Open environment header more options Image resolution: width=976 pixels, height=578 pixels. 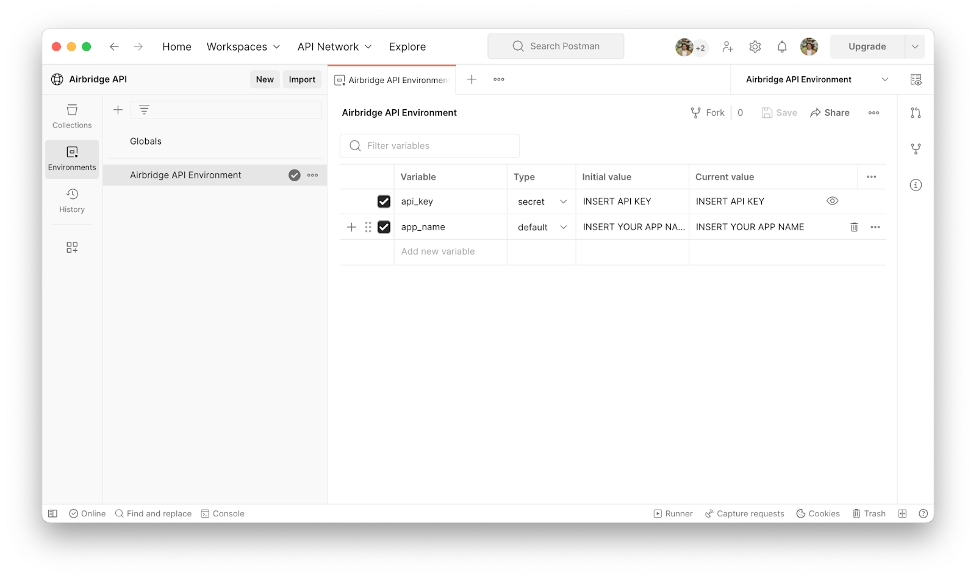[874, 113]
